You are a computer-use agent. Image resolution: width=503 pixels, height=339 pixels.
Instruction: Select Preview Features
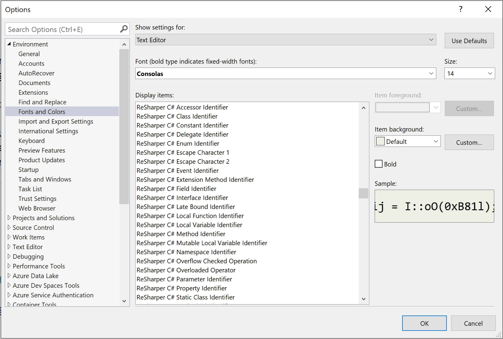tap(42, 150)
